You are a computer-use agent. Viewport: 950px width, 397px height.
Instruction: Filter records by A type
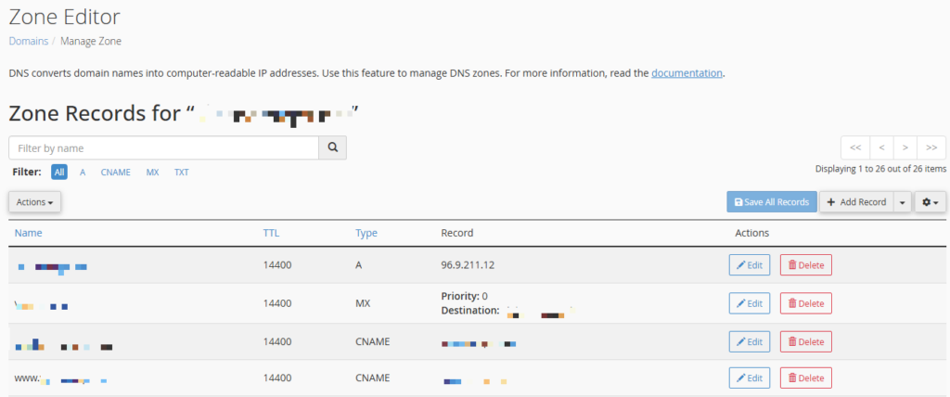point(83,173)
